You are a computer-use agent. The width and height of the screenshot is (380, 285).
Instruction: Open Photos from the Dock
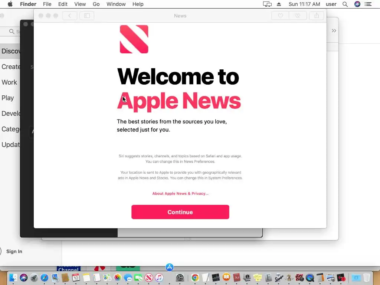pyautogui.click(x=118, y=278)
